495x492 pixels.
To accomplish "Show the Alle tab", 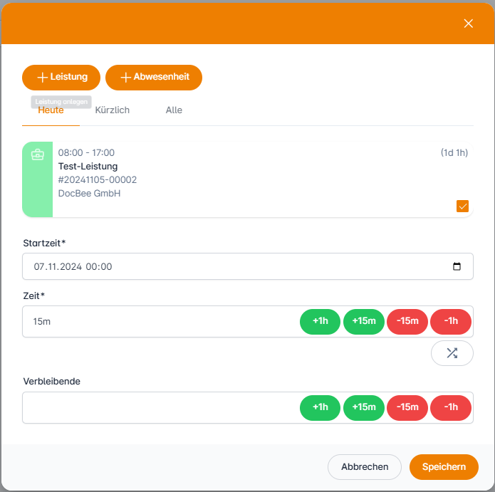I will (174, 110).
